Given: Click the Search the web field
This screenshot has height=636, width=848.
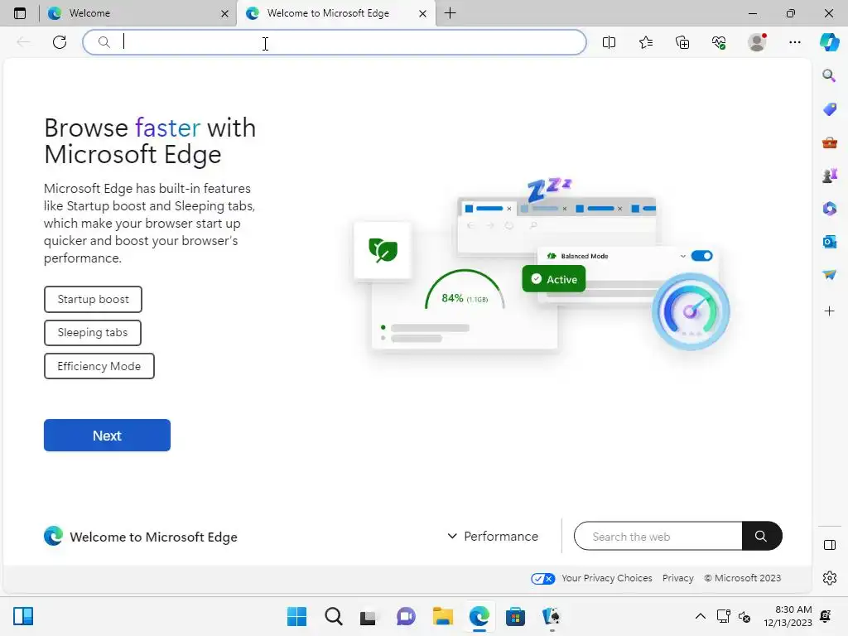Looking at the screenshot, I should coord(658,536).
